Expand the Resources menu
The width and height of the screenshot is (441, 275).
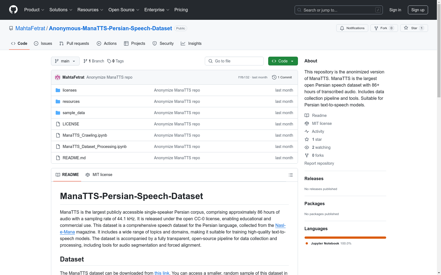pos(90,10)
